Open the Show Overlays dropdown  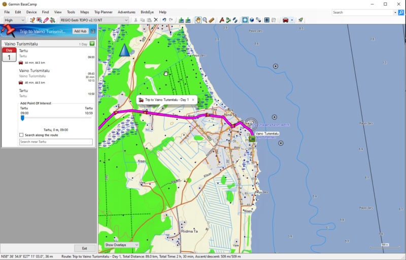(122, 245)
